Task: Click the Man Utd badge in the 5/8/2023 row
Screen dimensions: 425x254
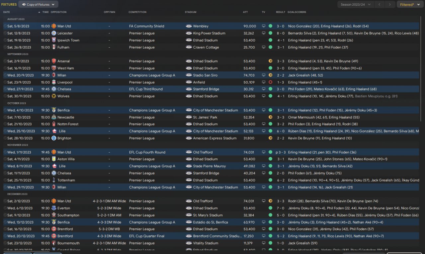Action: click(x=54, y=26)
